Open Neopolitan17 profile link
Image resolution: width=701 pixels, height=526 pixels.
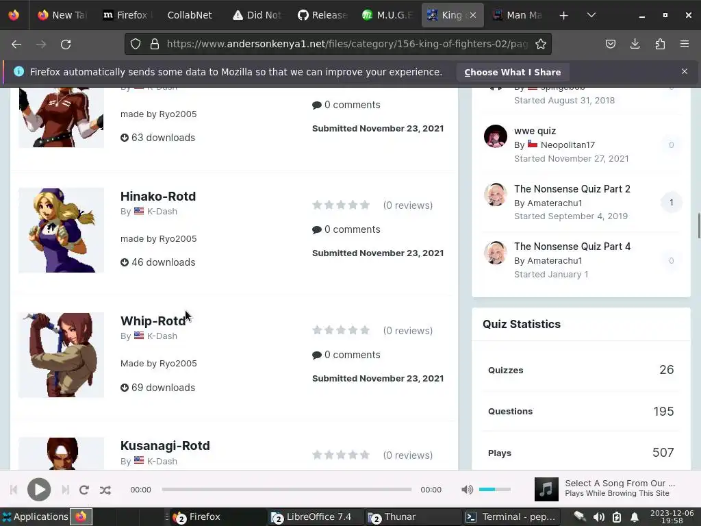568,145
